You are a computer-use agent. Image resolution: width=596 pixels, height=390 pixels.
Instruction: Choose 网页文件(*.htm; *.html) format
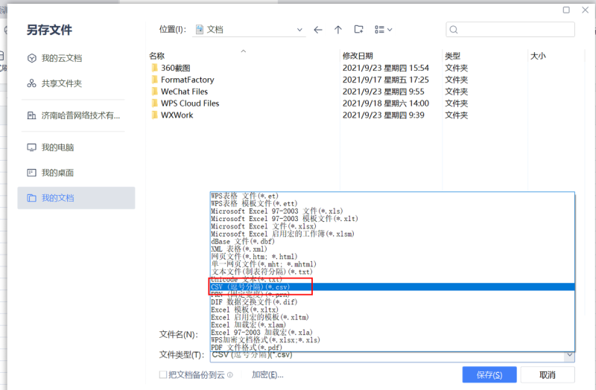coord(393,257)
